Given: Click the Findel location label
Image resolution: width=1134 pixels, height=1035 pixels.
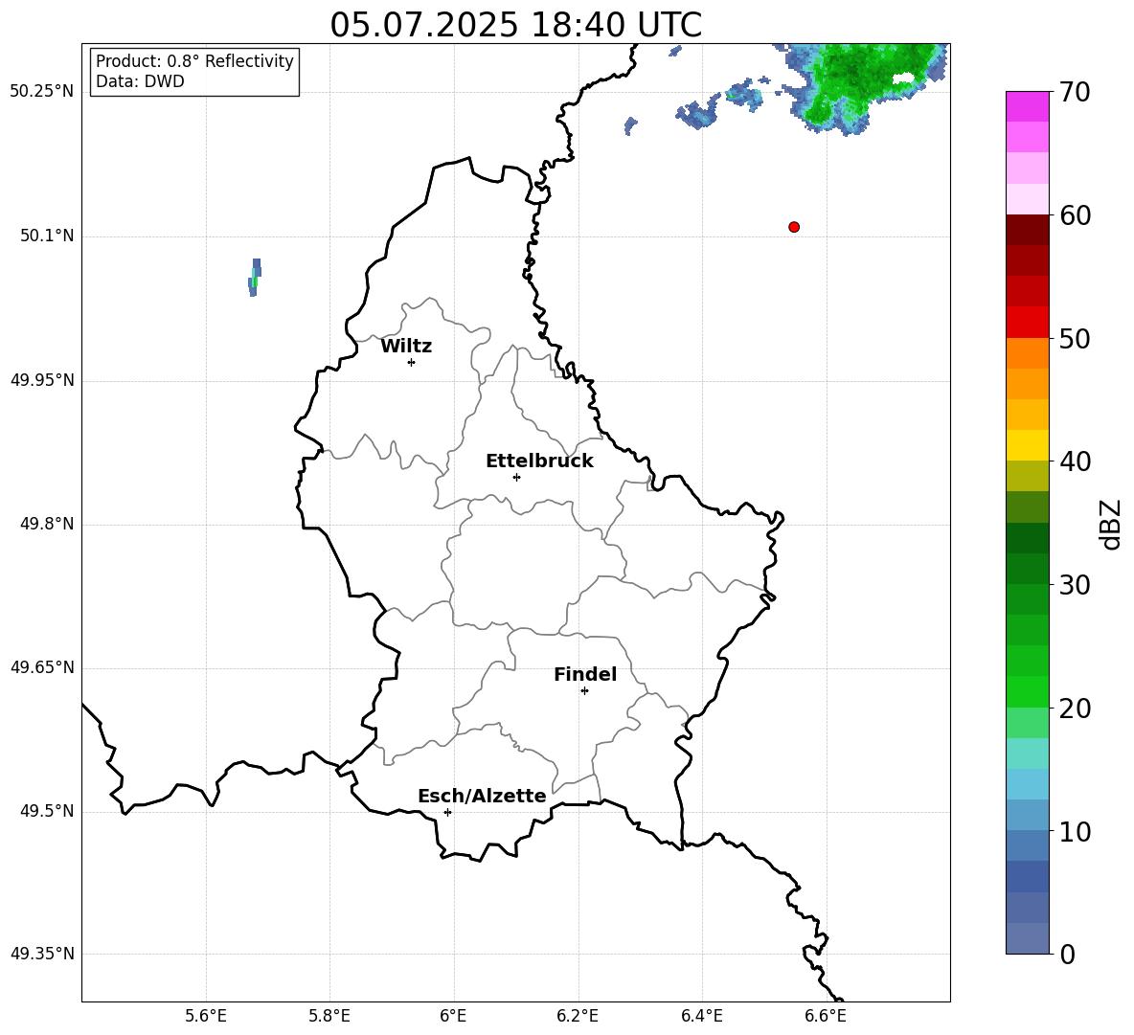Looking at the screenshot, I should pyautogui.click(x=585, y=674).
